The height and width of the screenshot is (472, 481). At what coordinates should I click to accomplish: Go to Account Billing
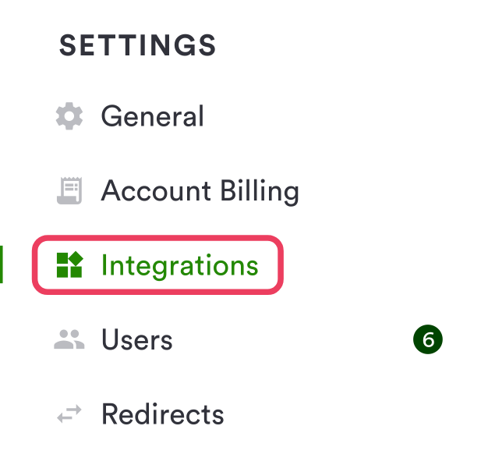(x=200, y=191)
